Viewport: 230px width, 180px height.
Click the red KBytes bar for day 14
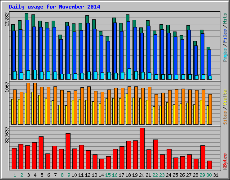(102, 164)
